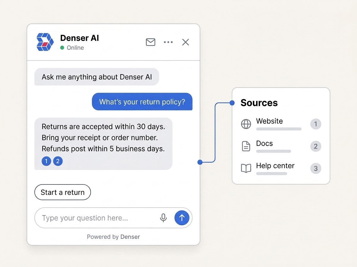Click 'Bring your receipt or order number' line
This screenshot has height=267, width=357.
100,138
